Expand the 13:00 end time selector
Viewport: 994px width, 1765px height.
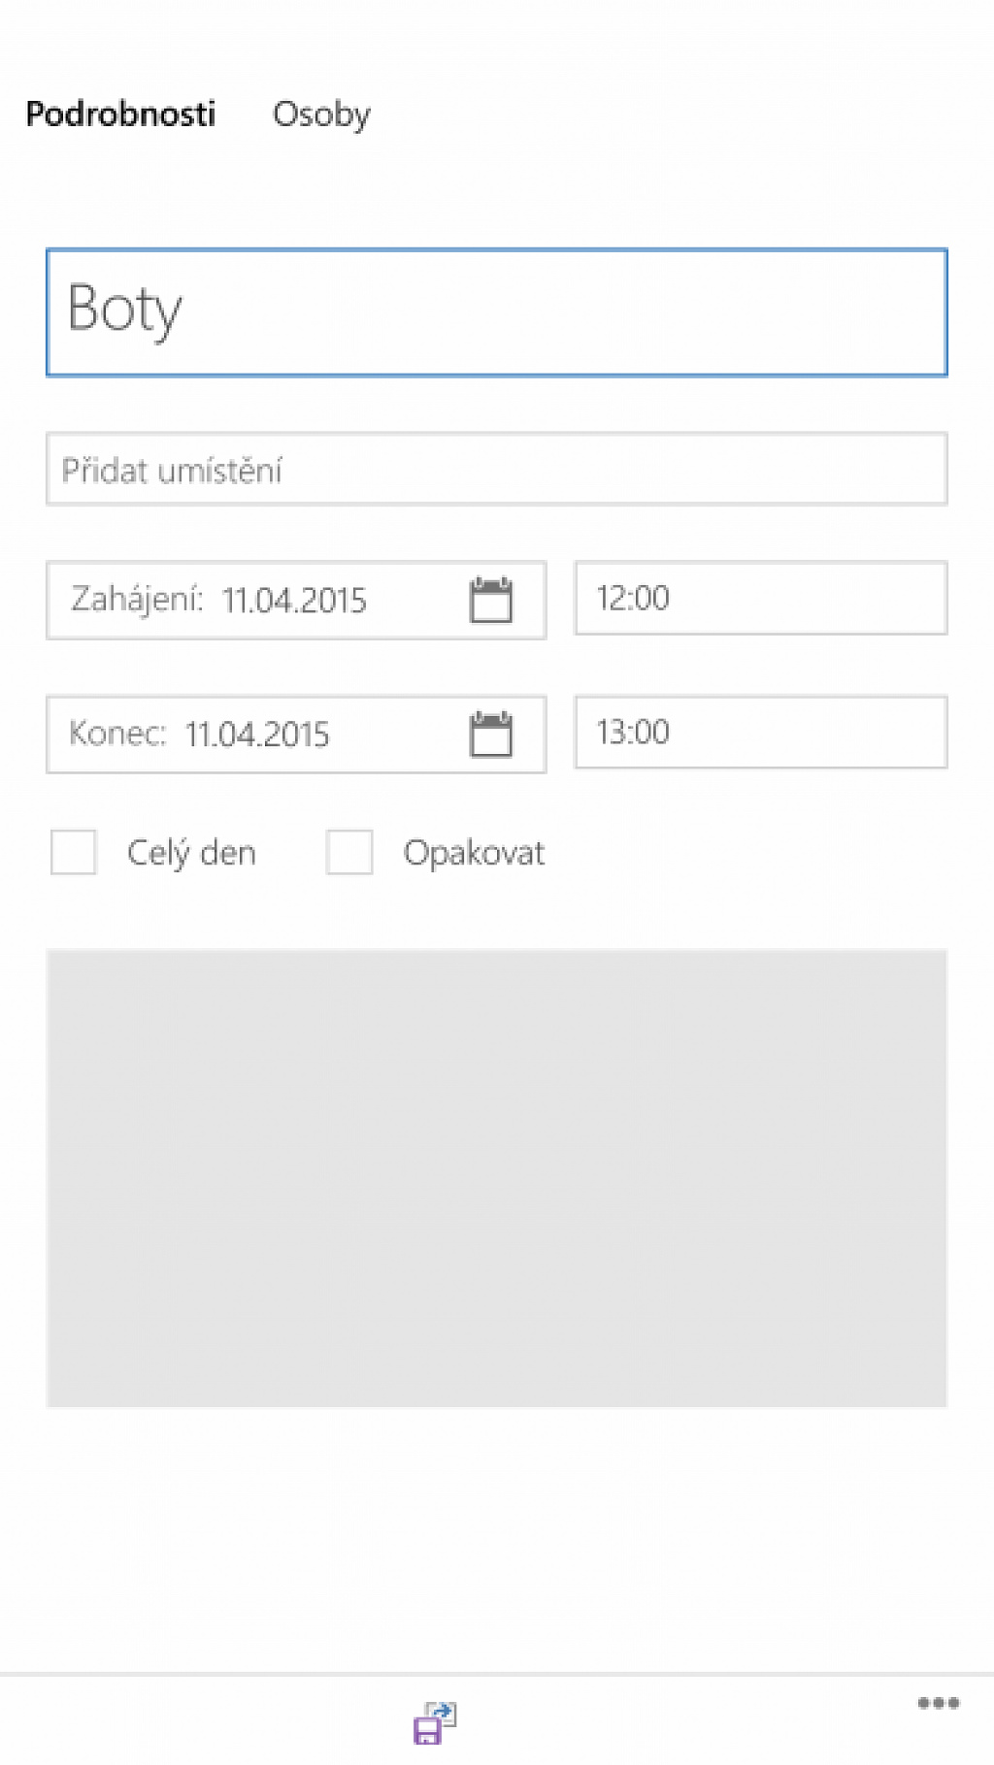point(761,732)
